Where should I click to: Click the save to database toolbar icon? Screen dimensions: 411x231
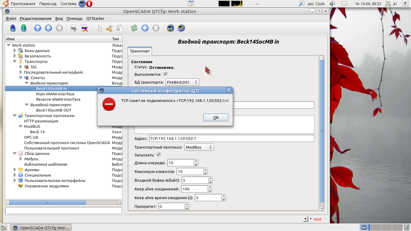(24, 28)
